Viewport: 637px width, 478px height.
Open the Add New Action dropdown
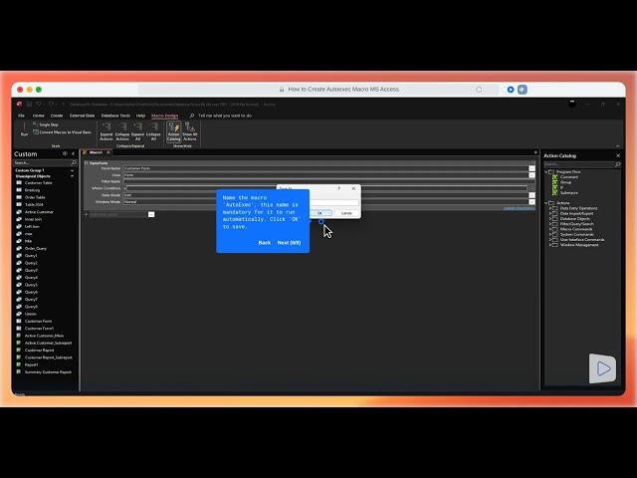click(151, 214)
